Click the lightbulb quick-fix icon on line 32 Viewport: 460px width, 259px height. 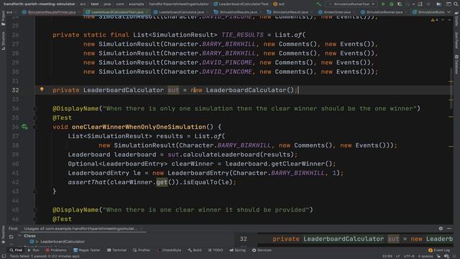pos(42,89)
